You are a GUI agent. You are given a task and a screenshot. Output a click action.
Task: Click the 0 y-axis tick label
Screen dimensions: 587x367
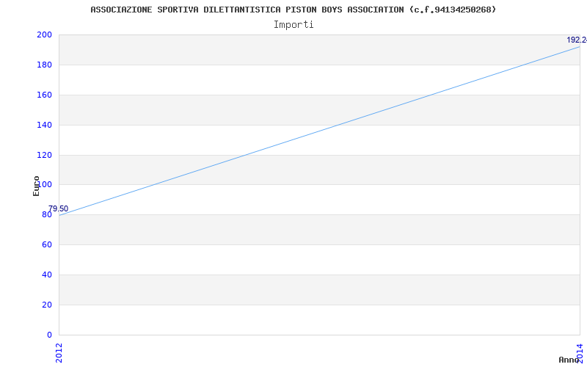48,335
